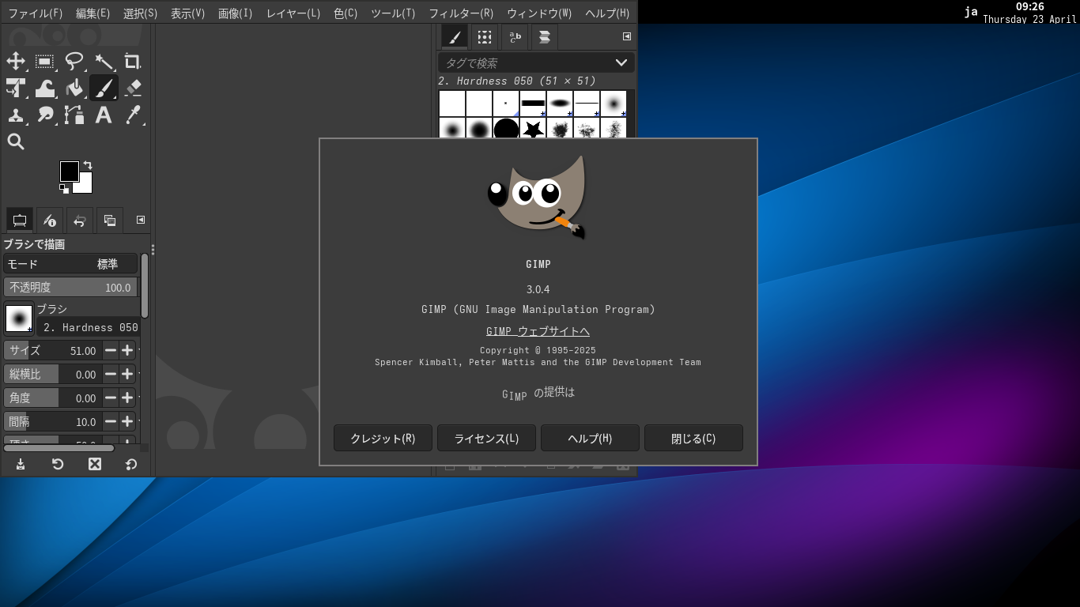Activate the Rectangle Select tool
Image resolution: width=1080 pixels, height=607 pixels.
coord(45,61)
